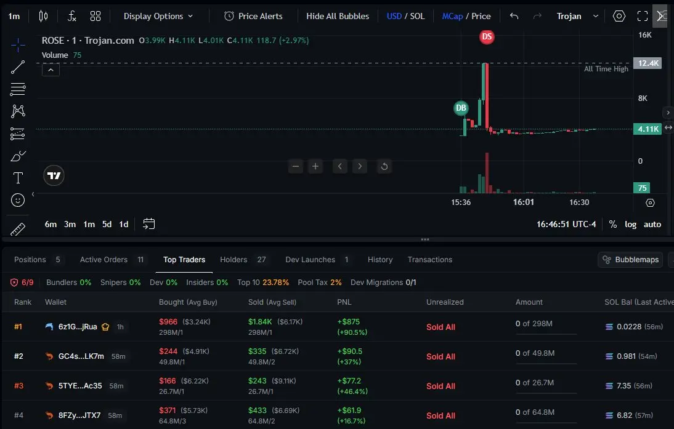Open the indicators fx menu

pos(72,17)
